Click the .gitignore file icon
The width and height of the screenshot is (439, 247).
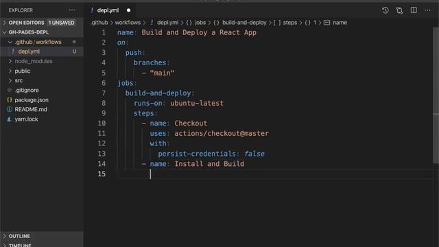pos(10,90)
